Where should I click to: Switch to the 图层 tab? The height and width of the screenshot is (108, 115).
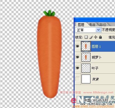click(81, 25)
